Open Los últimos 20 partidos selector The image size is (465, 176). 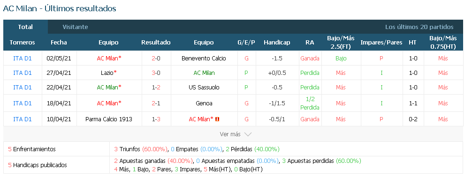(x=419, y=27)
